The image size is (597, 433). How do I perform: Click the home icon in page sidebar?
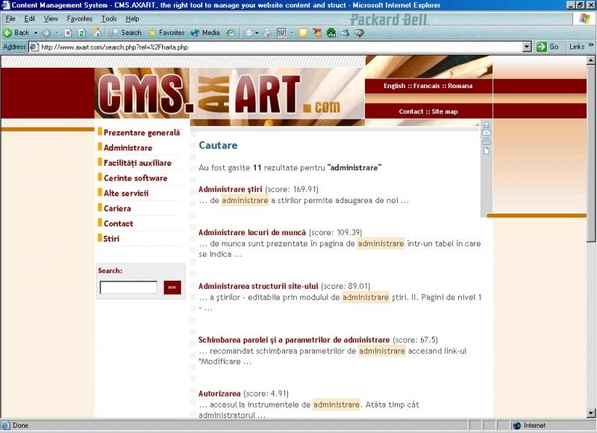(487, 125)
